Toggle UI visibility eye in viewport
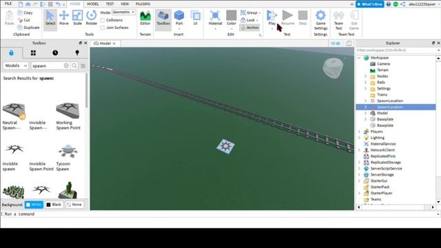The image size is (441, 248). coord(336,43)
